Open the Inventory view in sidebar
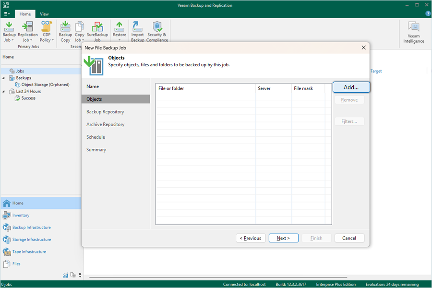 pos(41,215)
